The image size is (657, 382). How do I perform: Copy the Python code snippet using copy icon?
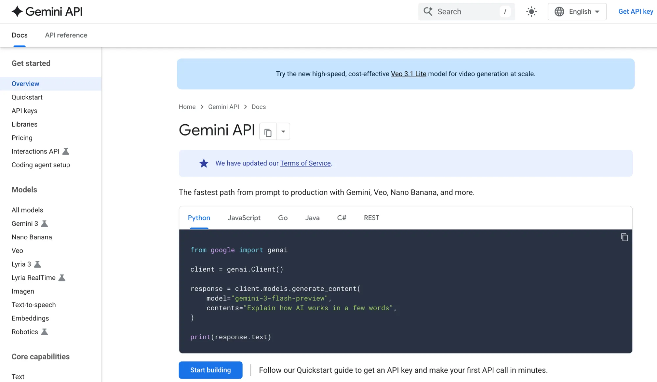click(x=624, y=237)
